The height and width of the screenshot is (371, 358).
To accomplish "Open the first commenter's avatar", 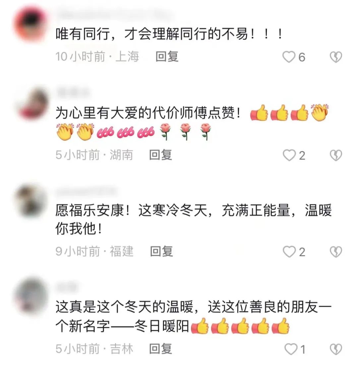I will [31, 24].
